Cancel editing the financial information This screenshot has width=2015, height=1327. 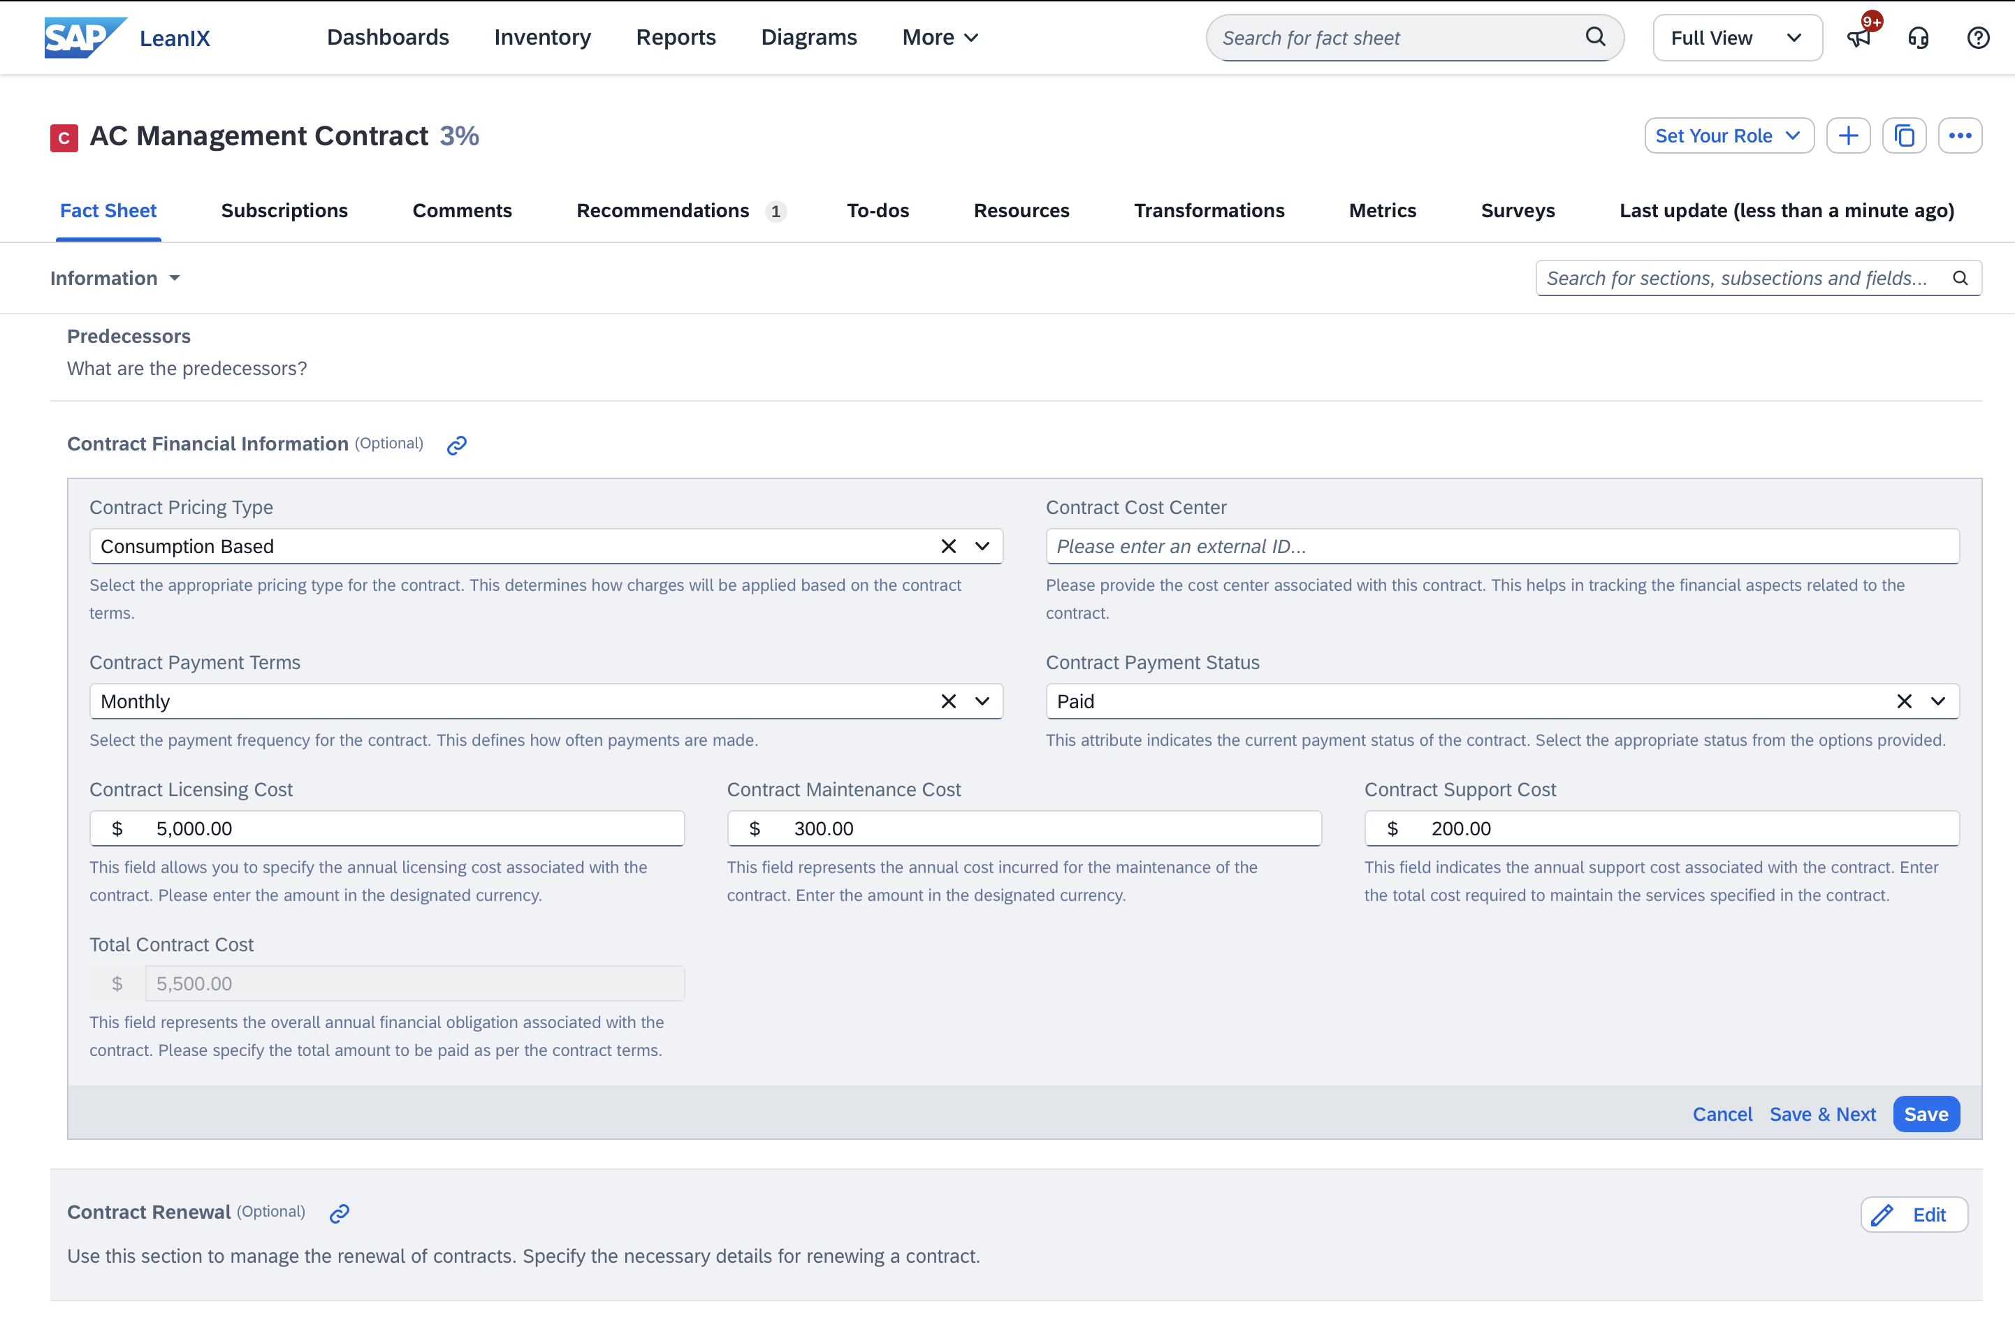point(1722,1115)
